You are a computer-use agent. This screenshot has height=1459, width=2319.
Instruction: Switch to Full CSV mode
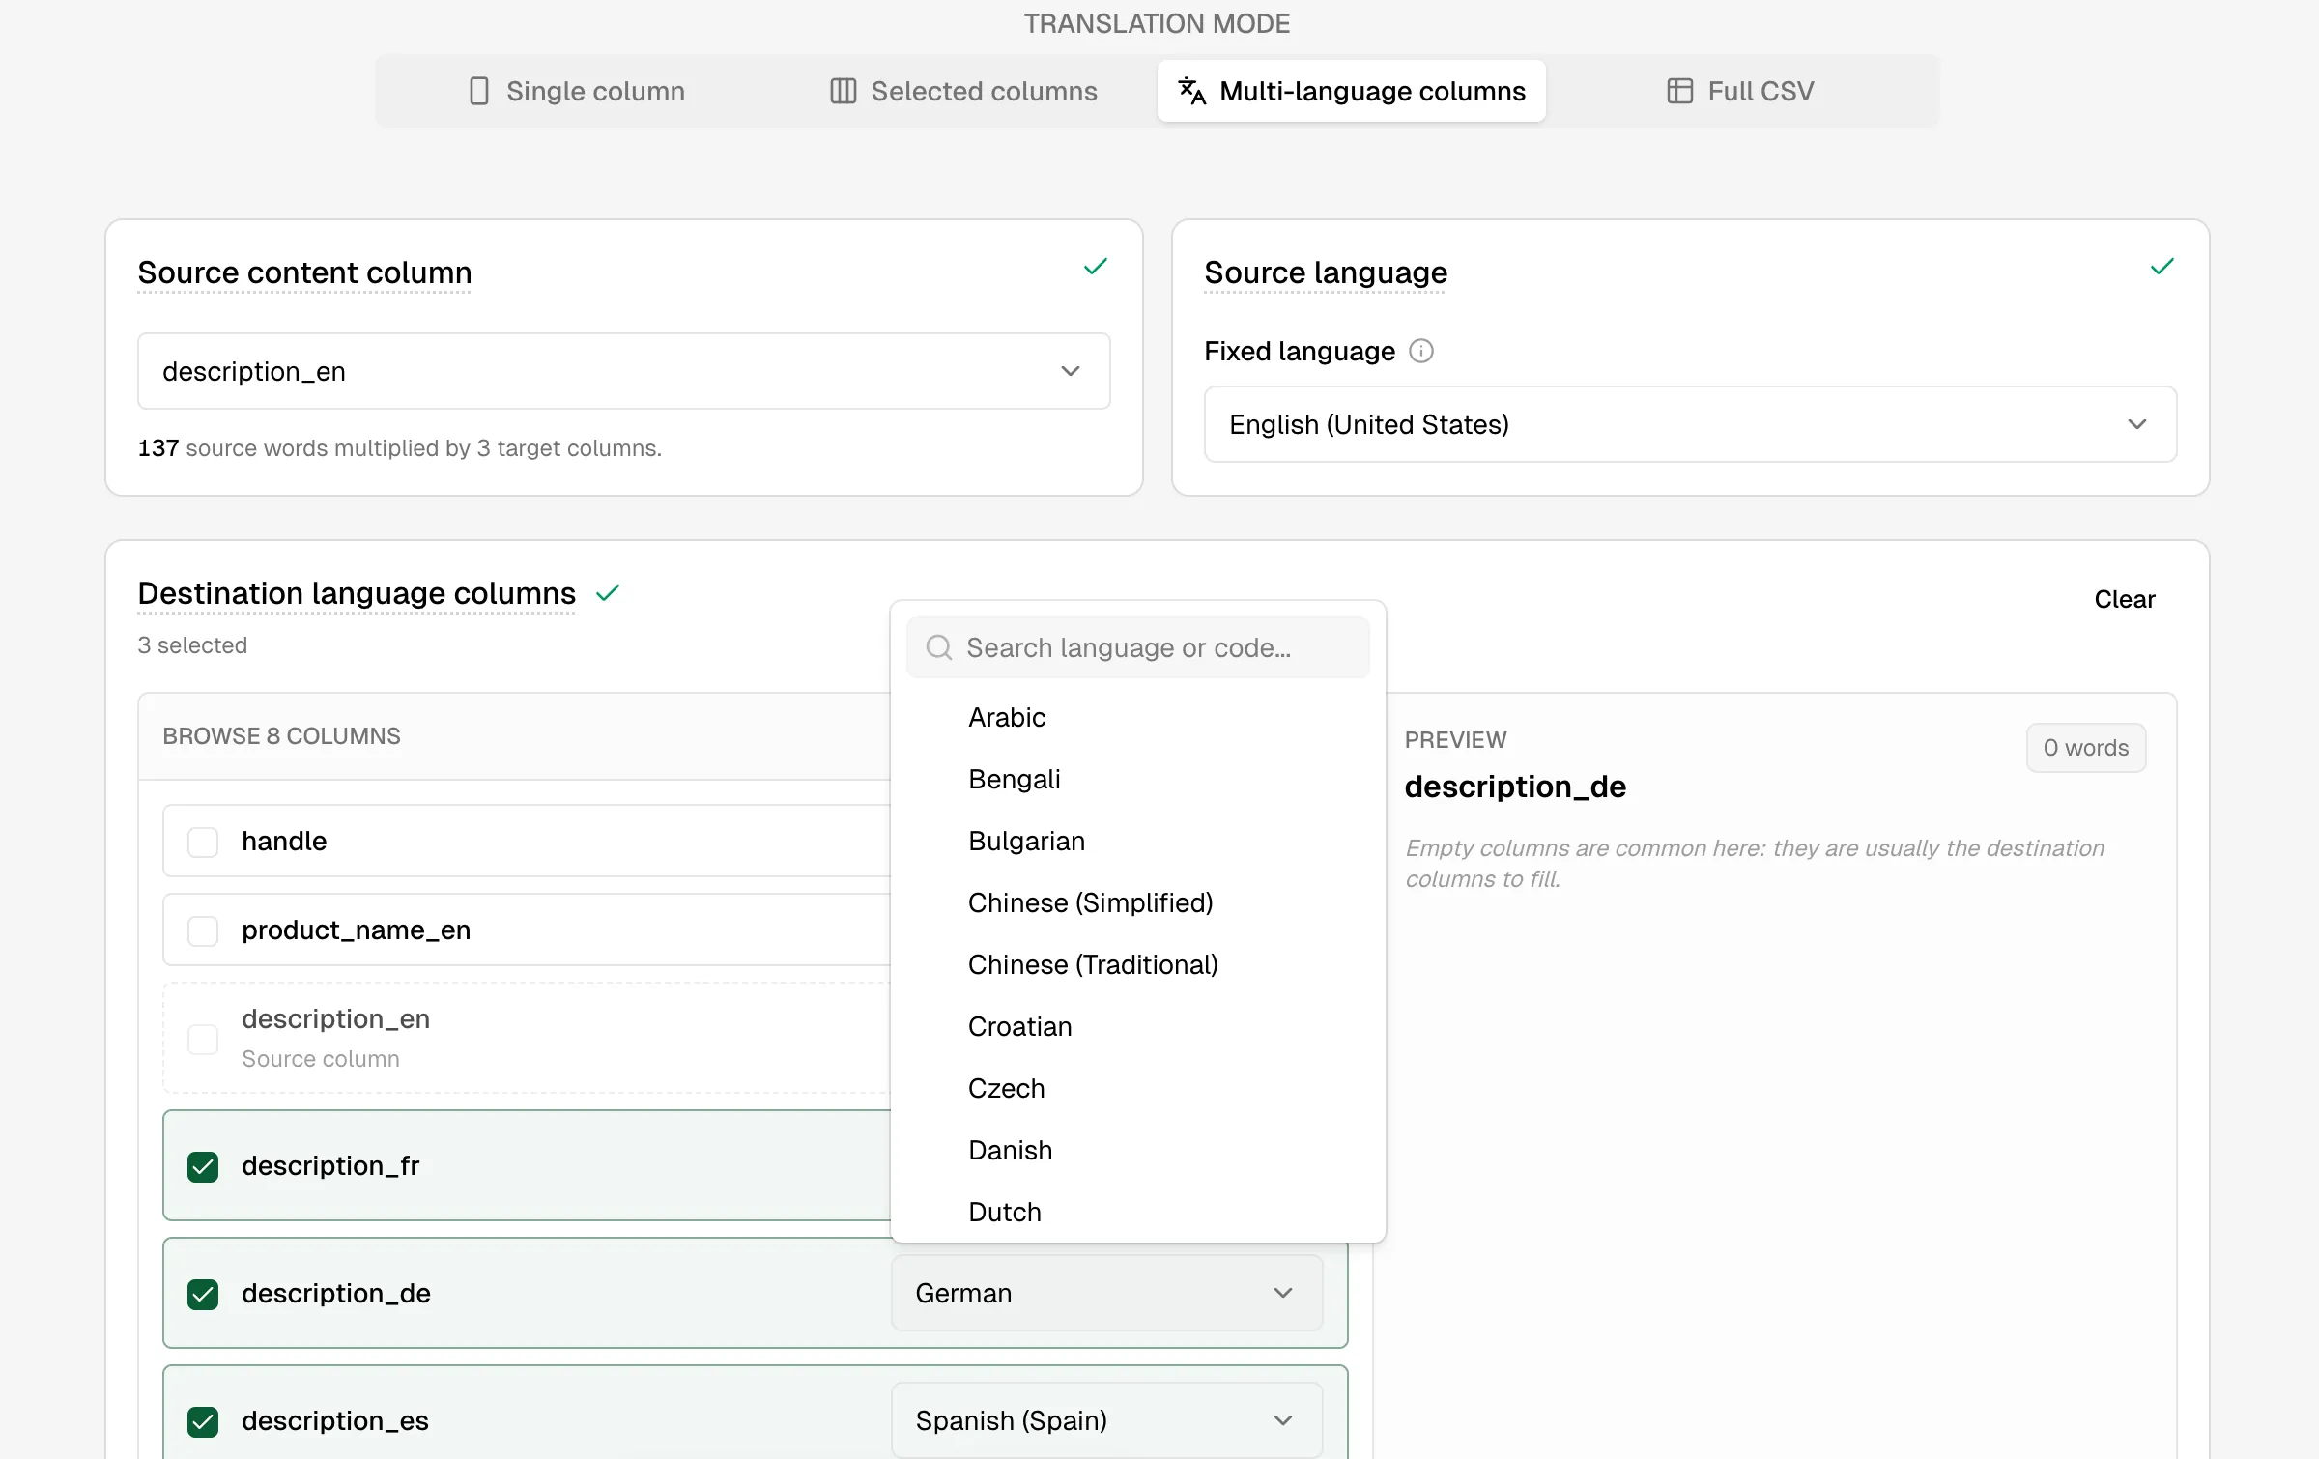1739,91
